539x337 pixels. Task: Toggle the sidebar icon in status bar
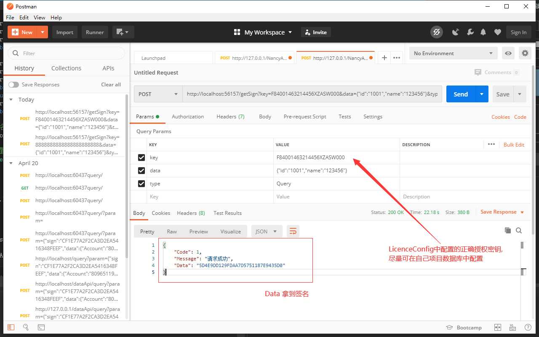pos(11,327)
